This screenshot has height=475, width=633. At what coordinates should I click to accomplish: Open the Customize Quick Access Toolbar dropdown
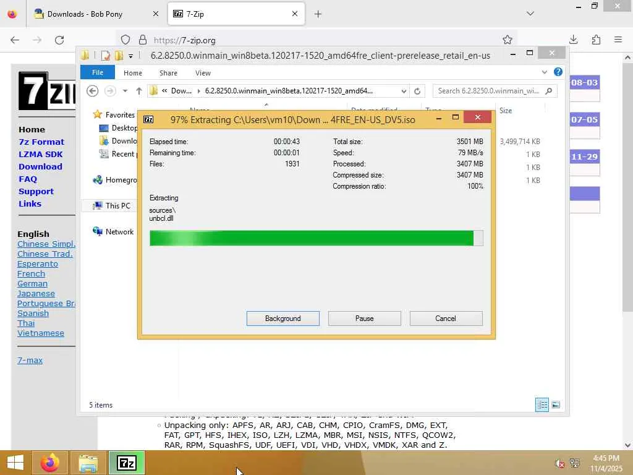click(131, 56)
